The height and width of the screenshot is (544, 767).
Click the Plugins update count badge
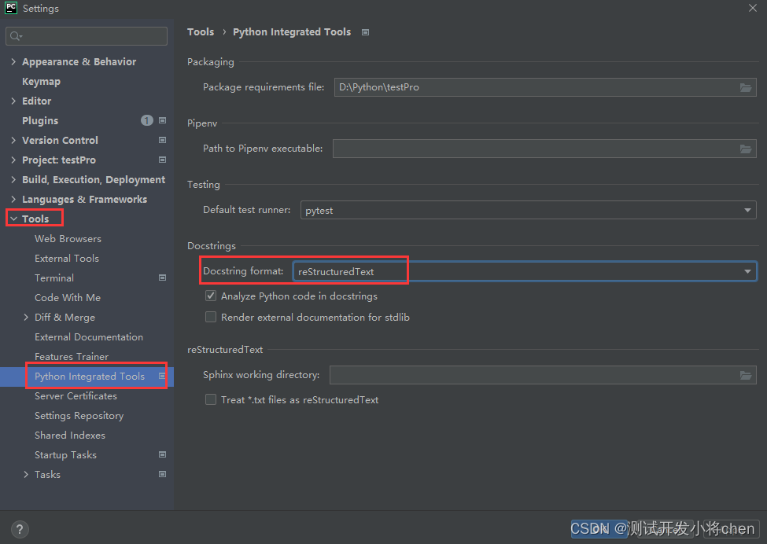coord(147,120)
